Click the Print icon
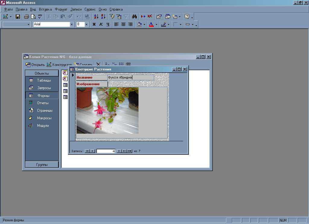Image resolution: width=309 pixels, height=224 pixels. point(27,17)
